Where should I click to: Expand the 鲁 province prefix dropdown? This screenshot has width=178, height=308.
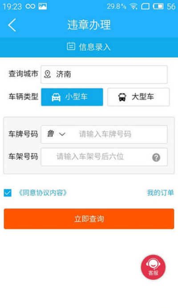click(x=56, y=134)
